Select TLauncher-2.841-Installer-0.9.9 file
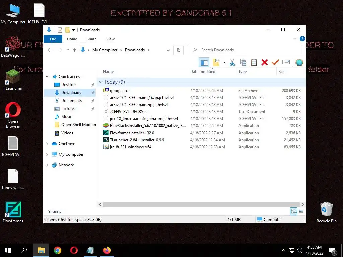343x257 pixels. click(137, 140)
